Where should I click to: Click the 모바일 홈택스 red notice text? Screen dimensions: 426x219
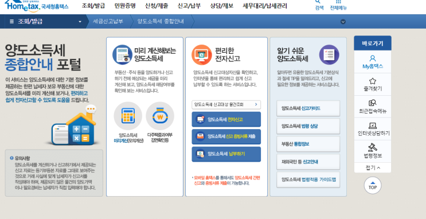coord(226,181)
